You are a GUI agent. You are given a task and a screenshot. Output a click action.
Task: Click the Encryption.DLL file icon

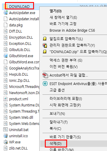6,38
